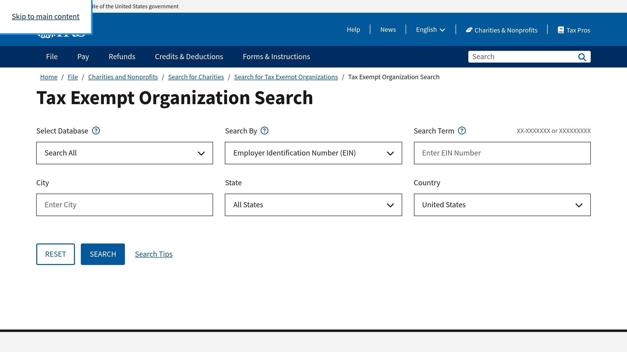Open the Charities & Nonprofits header link
627x352 pixels.
pos(501,30)
